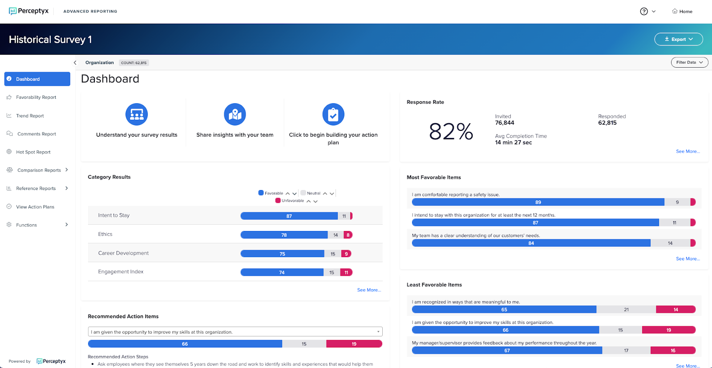Click the Functions gear icon
This screenshot has height=368, width=712.
(9, 225)
